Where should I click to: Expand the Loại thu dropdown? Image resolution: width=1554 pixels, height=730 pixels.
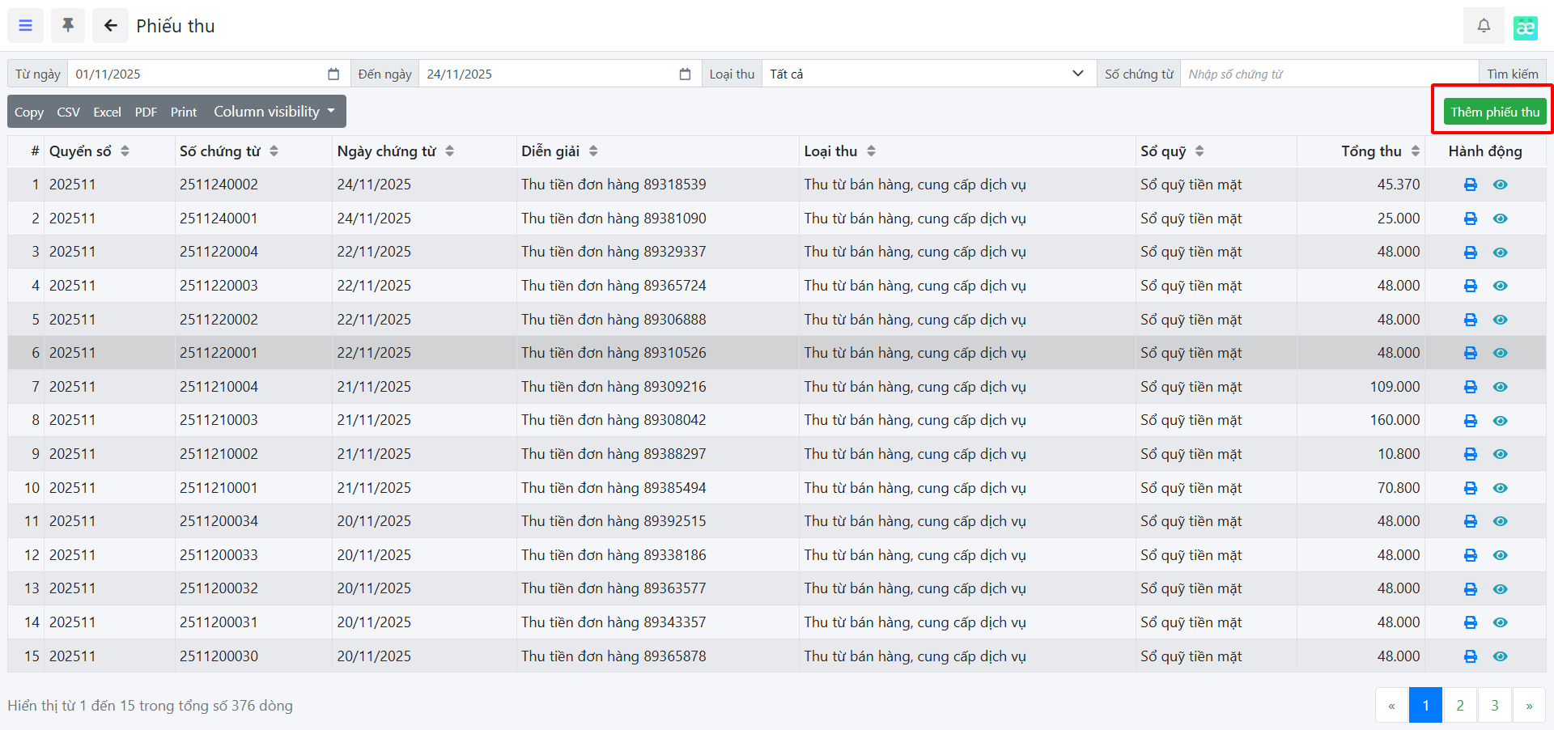[x=928, y=74]
